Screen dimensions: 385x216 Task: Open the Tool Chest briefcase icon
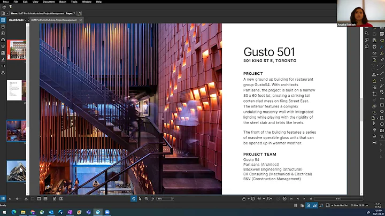coord(3,40)
